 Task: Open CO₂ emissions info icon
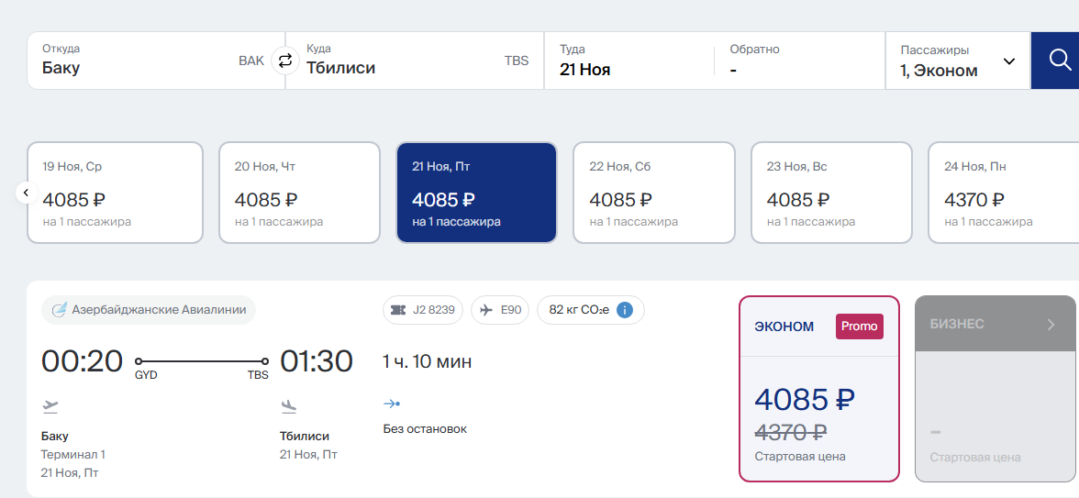(x=625, y=310)
